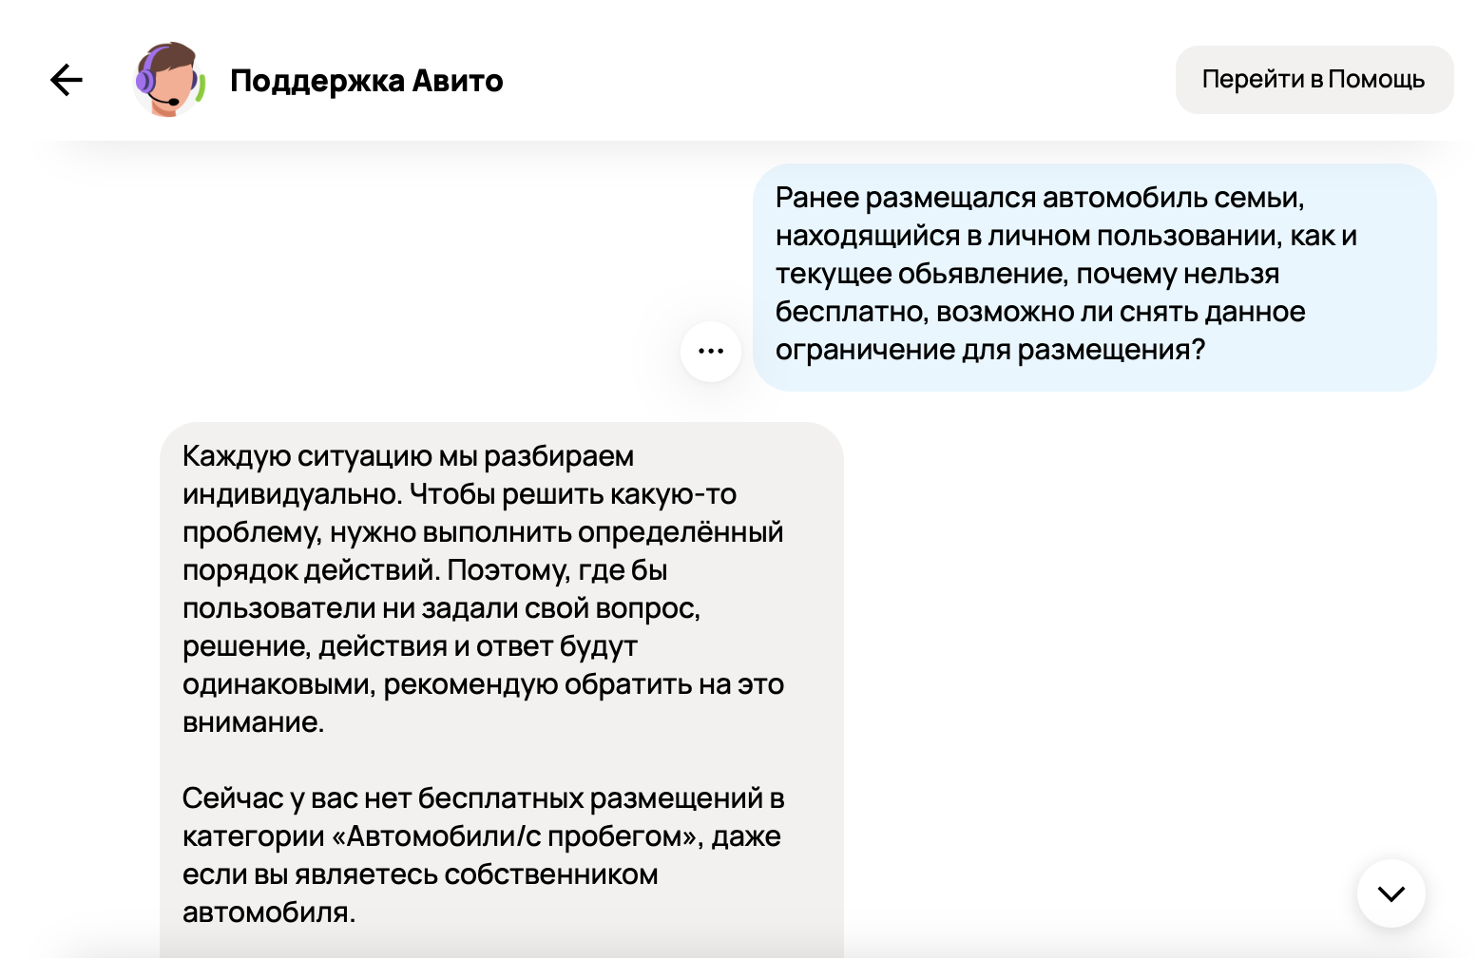Click line "текущее объявление, почему нельзя"

[x=1026, y=274]
